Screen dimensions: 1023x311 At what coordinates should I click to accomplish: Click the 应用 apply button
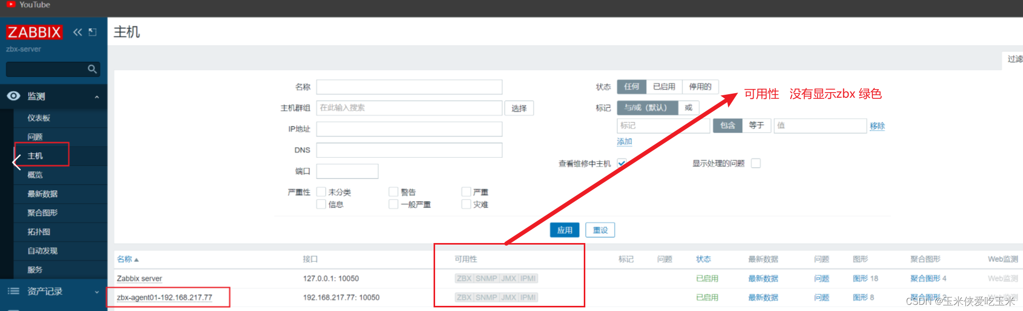tap(565, 230)
